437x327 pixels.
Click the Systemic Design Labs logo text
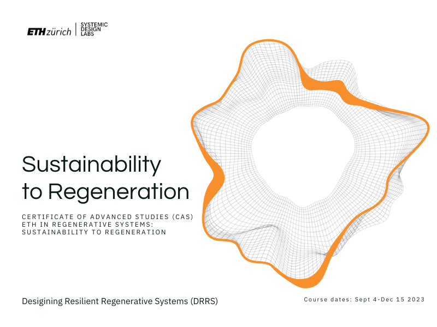94,29
